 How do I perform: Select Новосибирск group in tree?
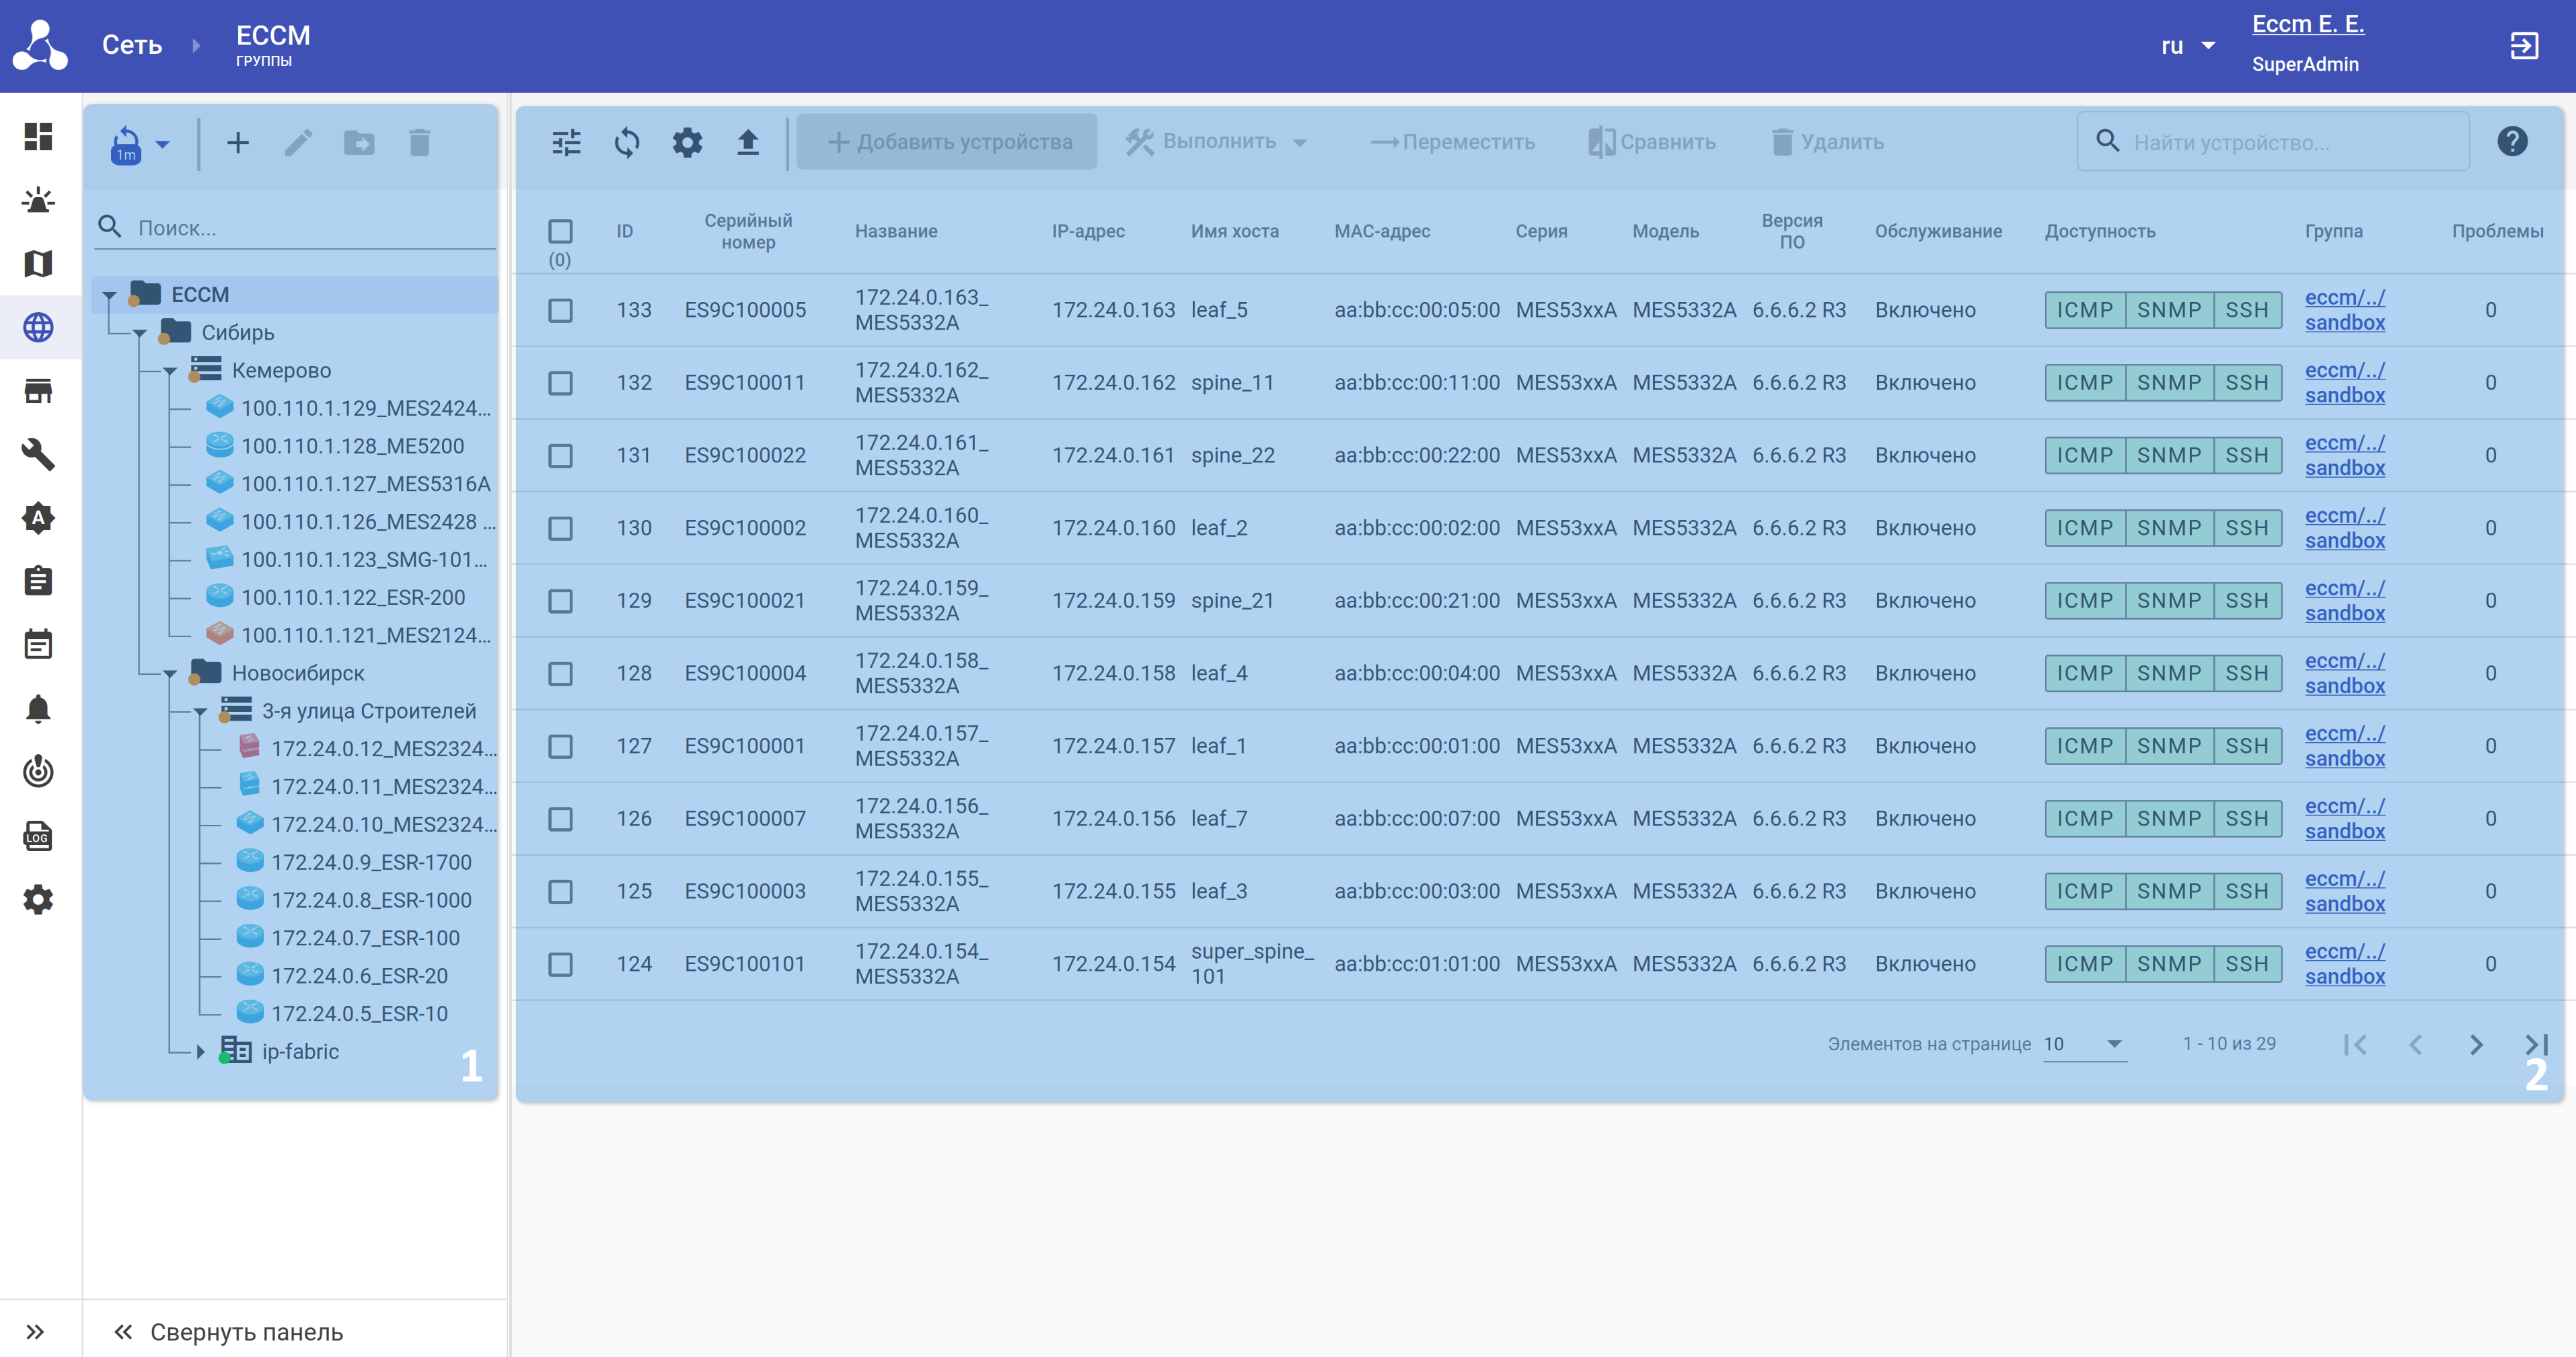[298, 673]
